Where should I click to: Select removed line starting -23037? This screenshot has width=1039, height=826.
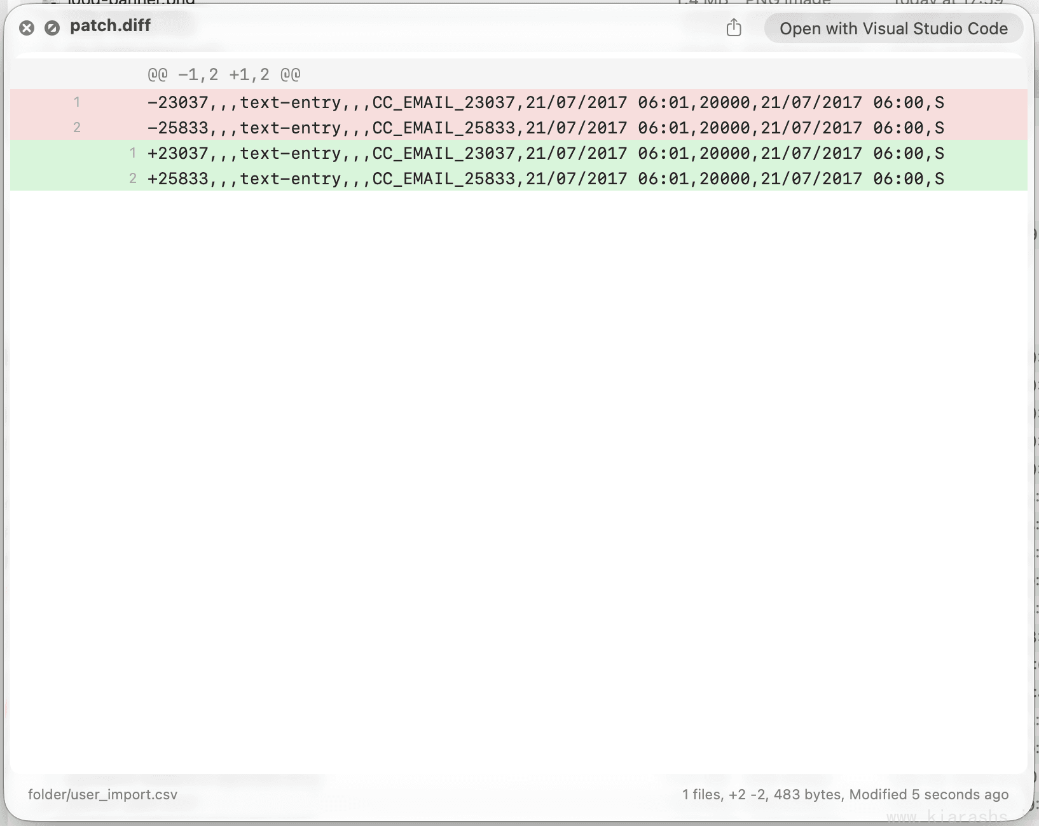tap(519, 102)
